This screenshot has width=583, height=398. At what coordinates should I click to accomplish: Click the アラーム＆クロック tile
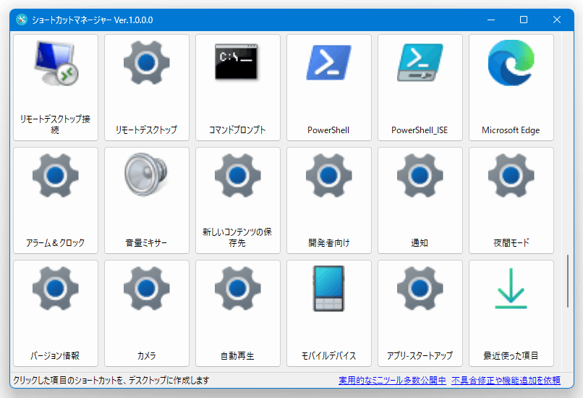coord(56,200)
